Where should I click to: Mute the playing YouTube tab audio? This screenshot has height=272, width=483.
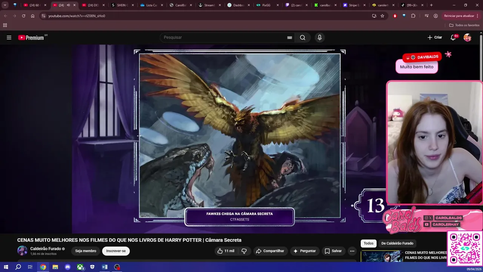[x=68, y=5]
